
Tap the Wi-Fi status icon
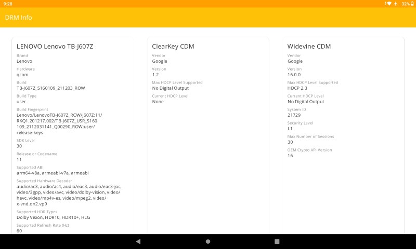(388, 4)
